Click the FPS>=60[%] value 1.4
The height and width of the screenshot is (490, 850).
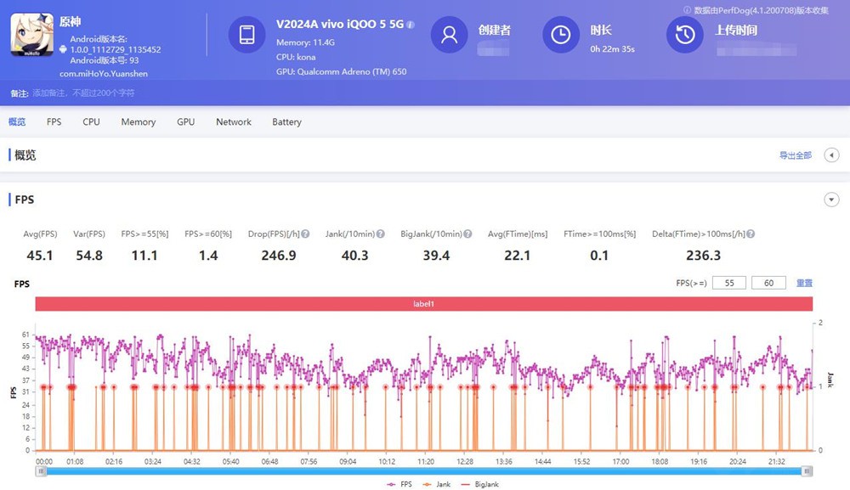(x=208, y=256)
